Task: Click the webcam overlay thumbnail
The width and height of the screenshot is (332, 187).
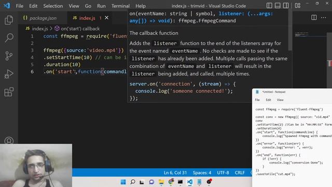Action: point(36,165)
